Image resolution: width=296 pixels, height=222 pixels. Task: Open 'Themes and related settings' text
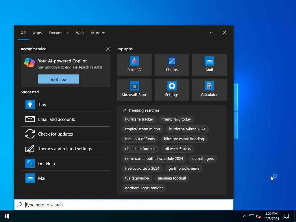[65, 149]
